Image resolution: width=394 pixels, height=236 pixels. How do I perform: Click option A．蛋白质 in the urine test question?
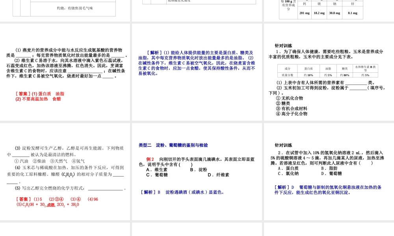288,168
